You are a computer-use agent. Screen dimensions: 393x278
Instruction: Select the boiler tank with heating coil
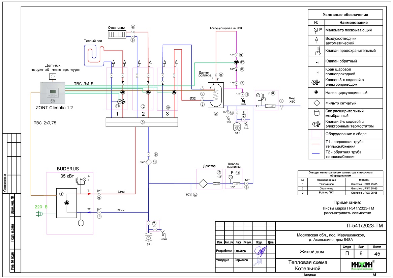coord(215,94)
